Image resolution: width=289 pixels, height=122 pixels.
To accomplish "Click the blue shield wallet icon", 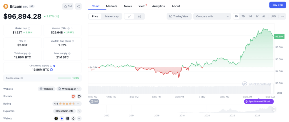I will pyautogui.click(x=62, y=119).
